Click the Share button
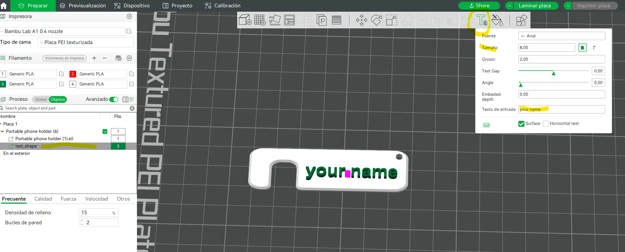Viewport: 625px width, 252px height. (x=479, y=6)
